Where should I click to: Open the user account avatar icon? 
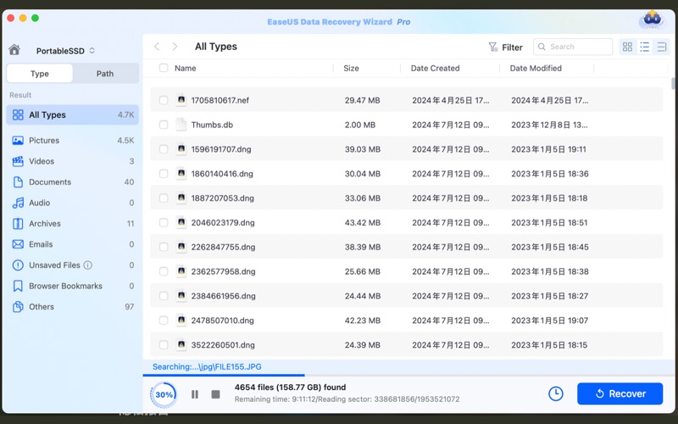[x=652, y=20]
